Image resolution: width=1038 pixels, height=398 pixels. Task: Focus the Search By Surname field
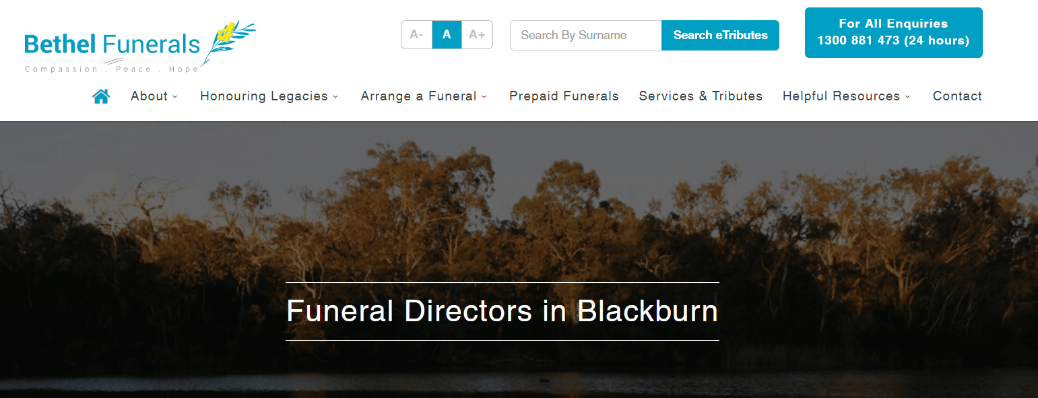586,35
